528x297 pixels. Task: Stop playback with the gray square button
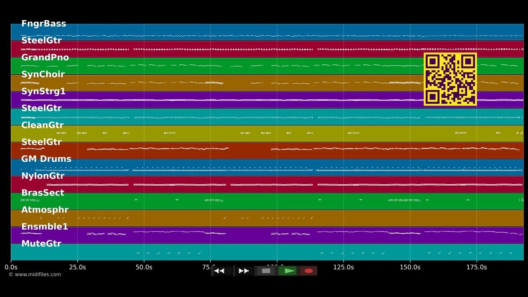click(266, 271)
